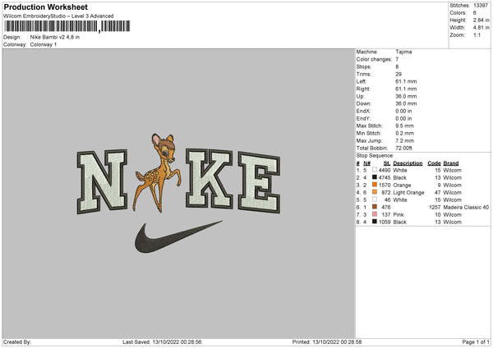Pick the orange swatch beside 1570 Orange
The image size is (493, 348).
coord(375,185)
